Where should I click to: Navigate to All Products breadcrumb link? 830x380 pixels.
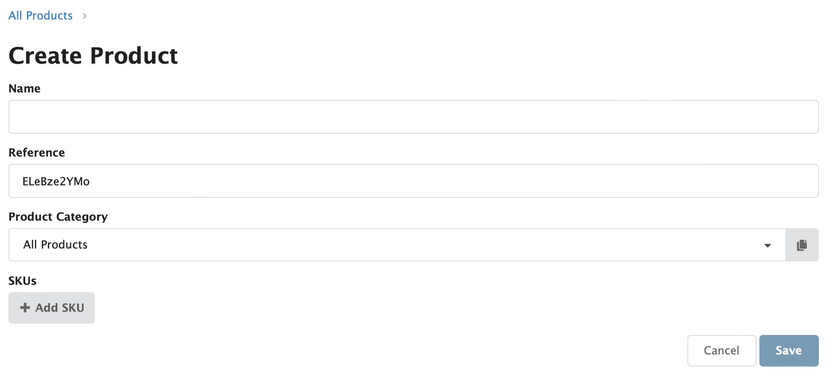(40, 16)
